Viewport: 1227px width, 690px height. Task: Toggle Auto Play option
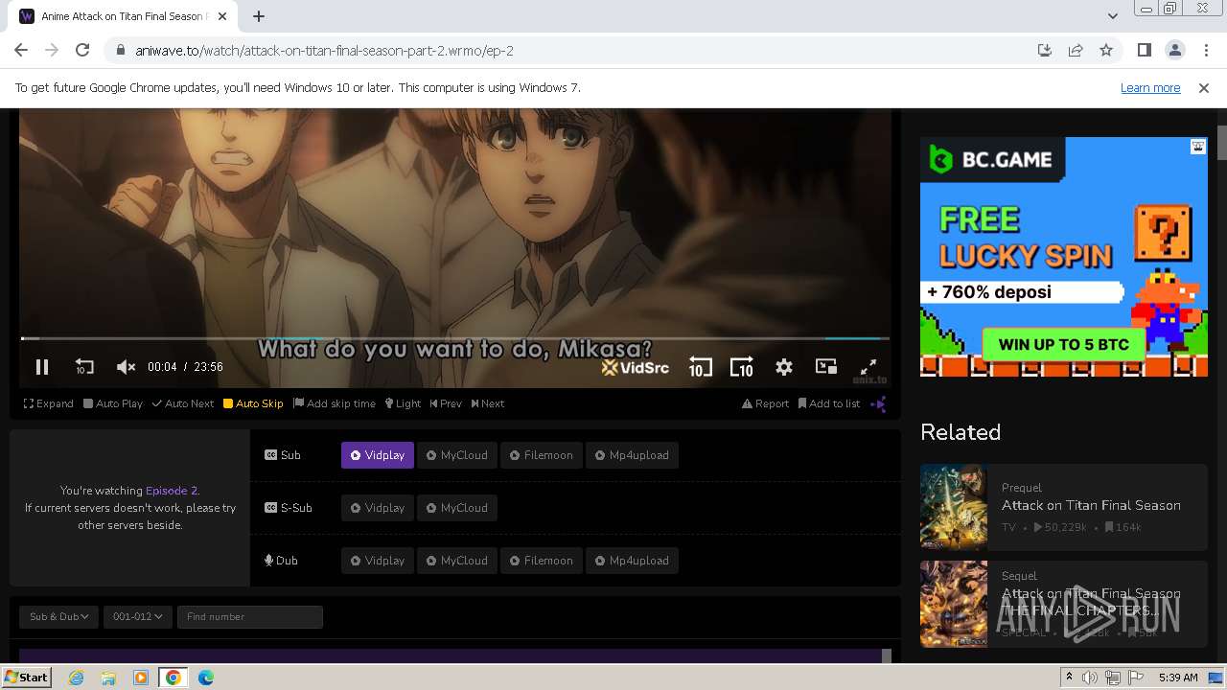(113, 403)
